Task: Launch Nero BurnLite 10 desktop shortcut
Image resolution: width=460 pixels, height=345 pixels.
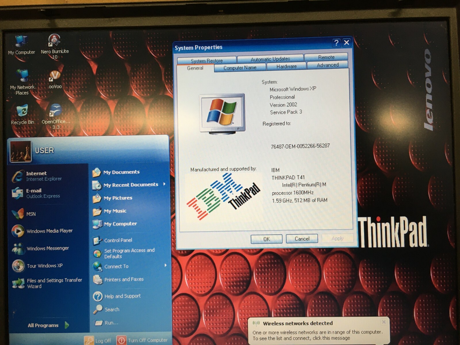Action: (55, 46)
